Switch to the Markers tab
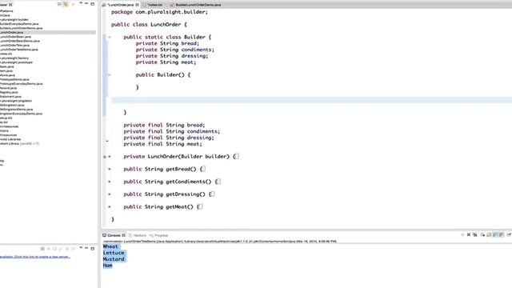The image size is (512, 288). click(x=138, y=235)
